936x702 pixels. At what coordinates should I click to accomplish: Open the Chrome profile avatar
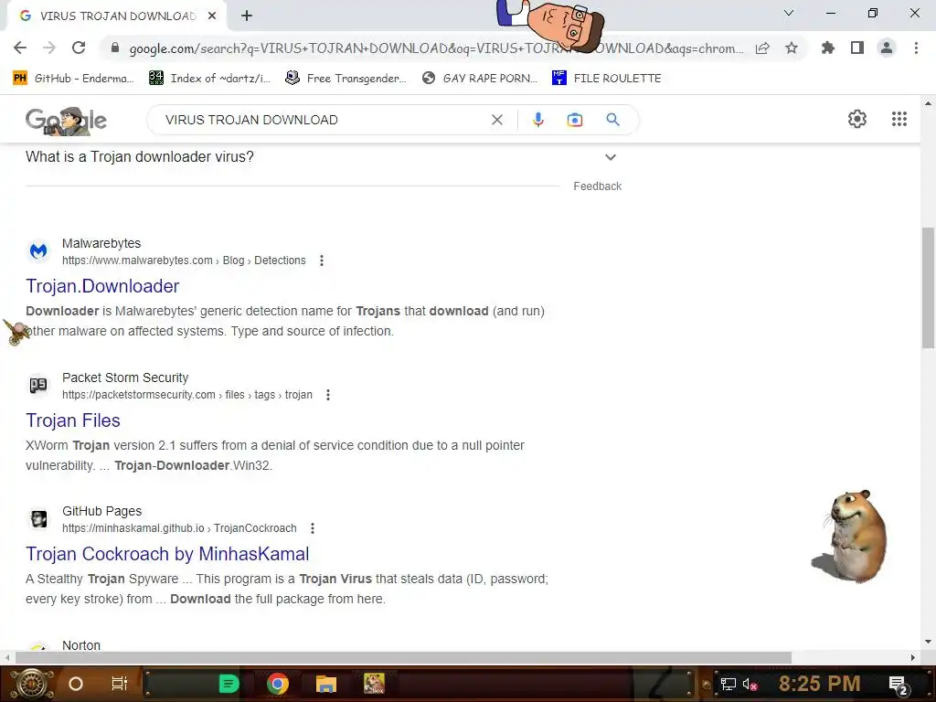point(887,48)
